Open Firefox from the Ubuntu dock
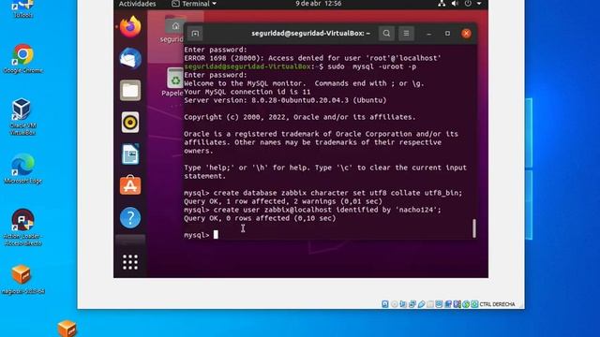Screen dimensions: 600x337 (x=130, y=26)
